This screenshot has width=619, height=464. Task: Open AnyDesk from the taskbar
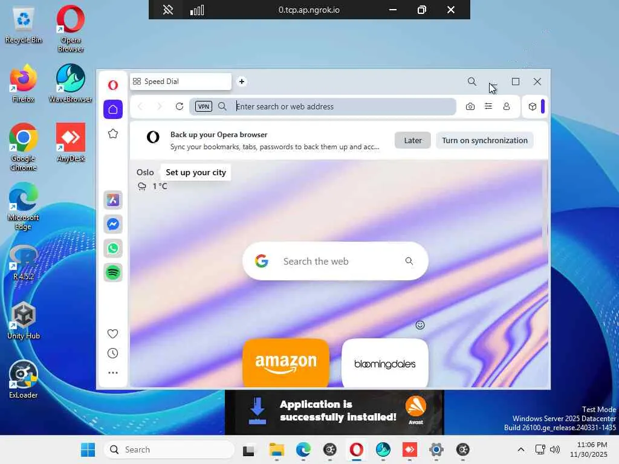coord(409,449)
